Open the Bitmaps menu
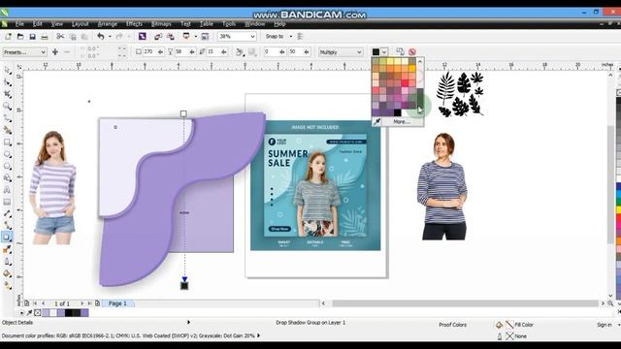621x349 pixels. [161, 23]
